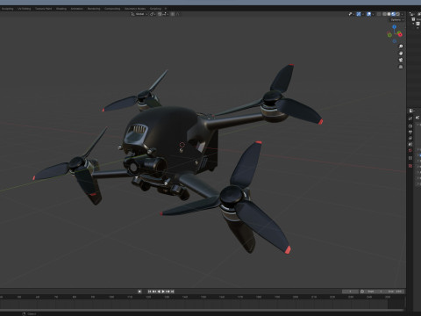The width and height of the screenshot is (421, 316).
Task: Open the Options dropdown in viewport
Action: point(396,20)
